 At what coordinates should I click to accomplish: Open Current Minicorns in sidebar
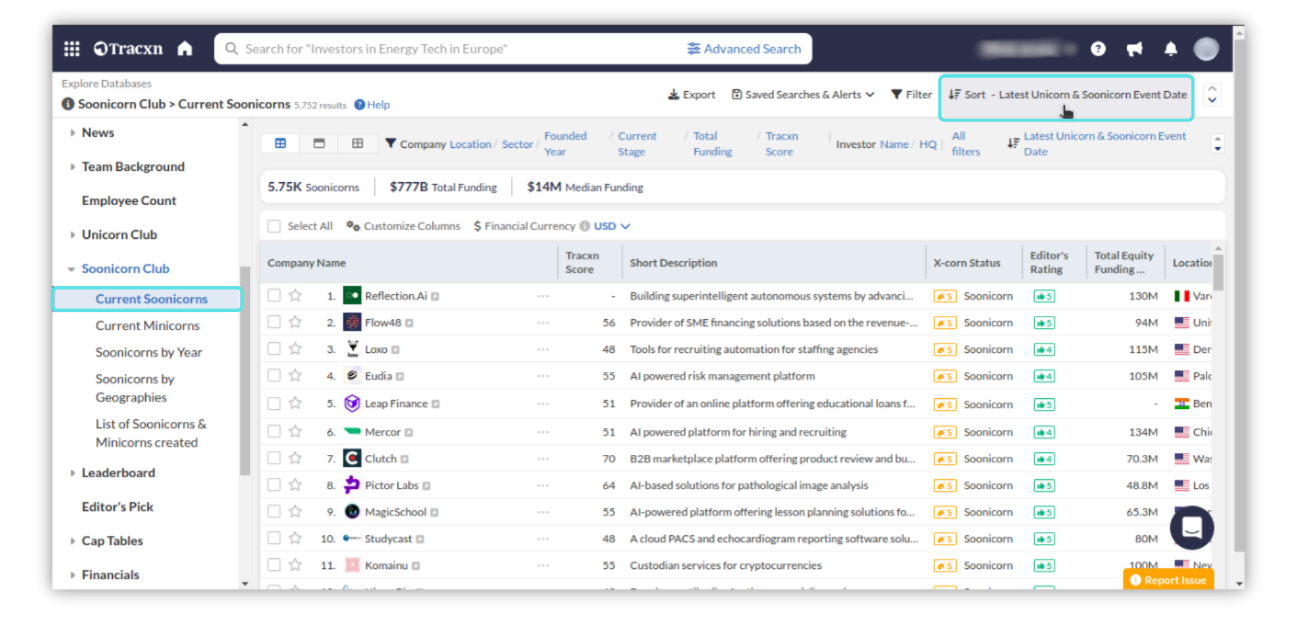[147, 325]
